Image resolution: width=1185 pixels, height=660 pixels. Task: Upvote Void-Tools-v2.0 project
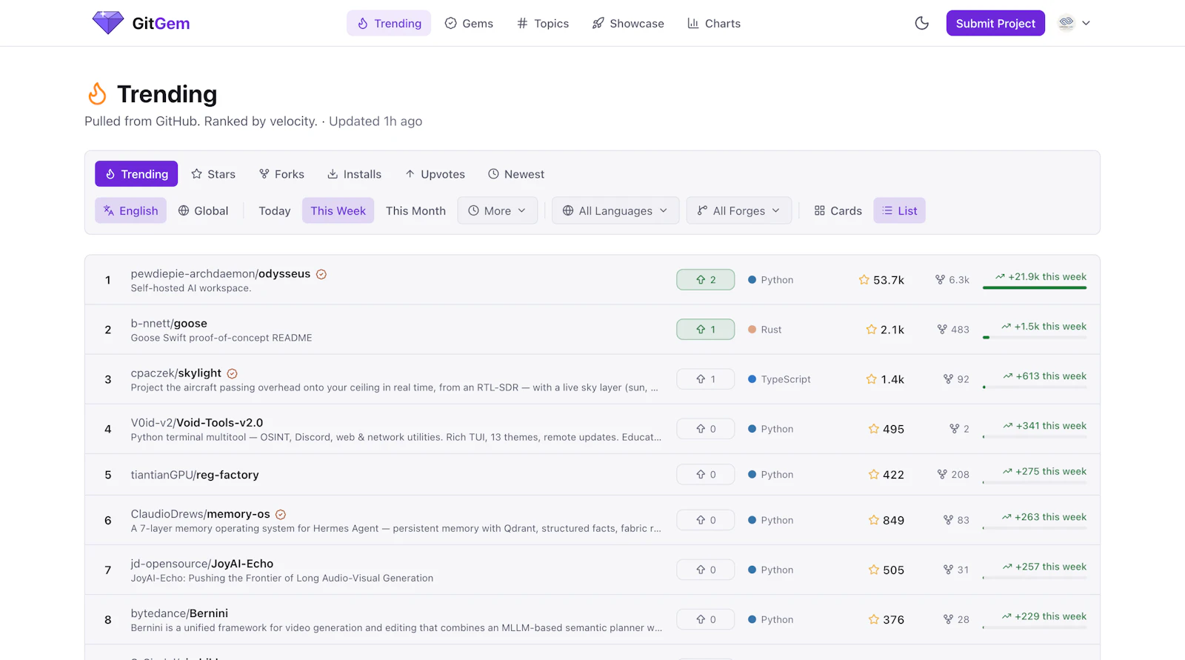tap(705, 428)
